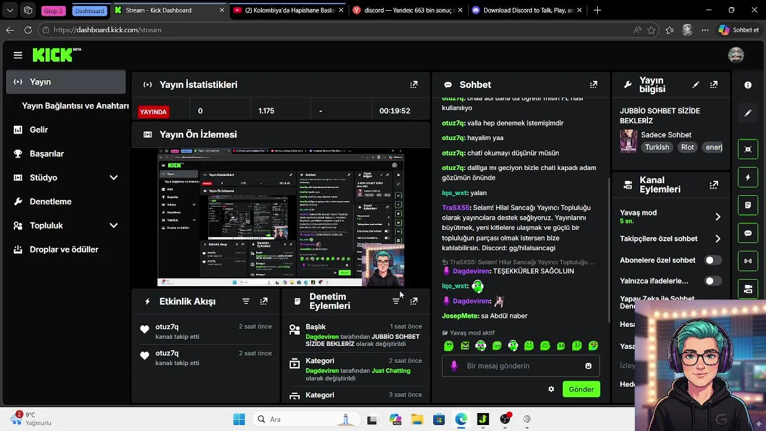Pop out the Denetim Eylemleri panel
This screenshot has height=431, width=766.
coord(414,301)
